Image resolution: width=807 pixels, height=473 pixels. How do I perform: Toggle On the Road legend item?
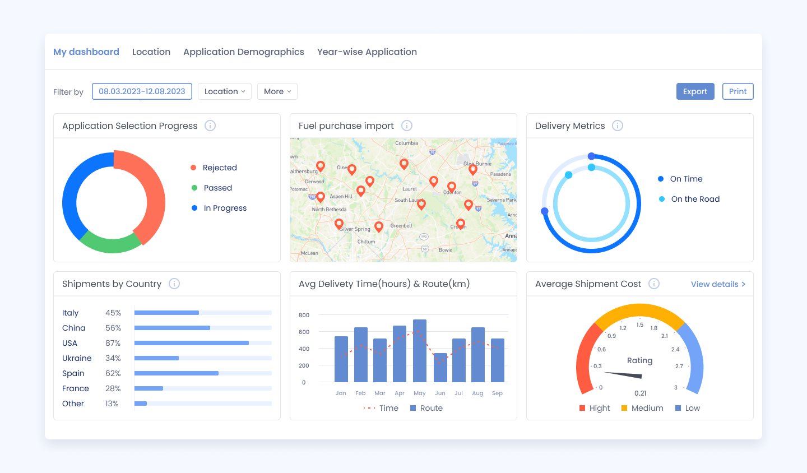[x=689, y=199]
